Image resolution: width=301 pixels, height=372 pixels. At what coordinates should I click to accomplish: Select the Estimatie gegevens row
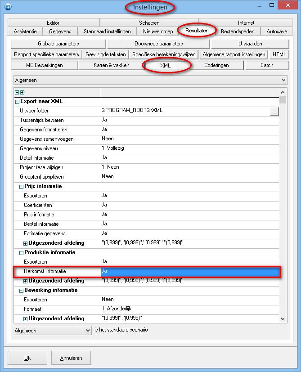(147, 234)
